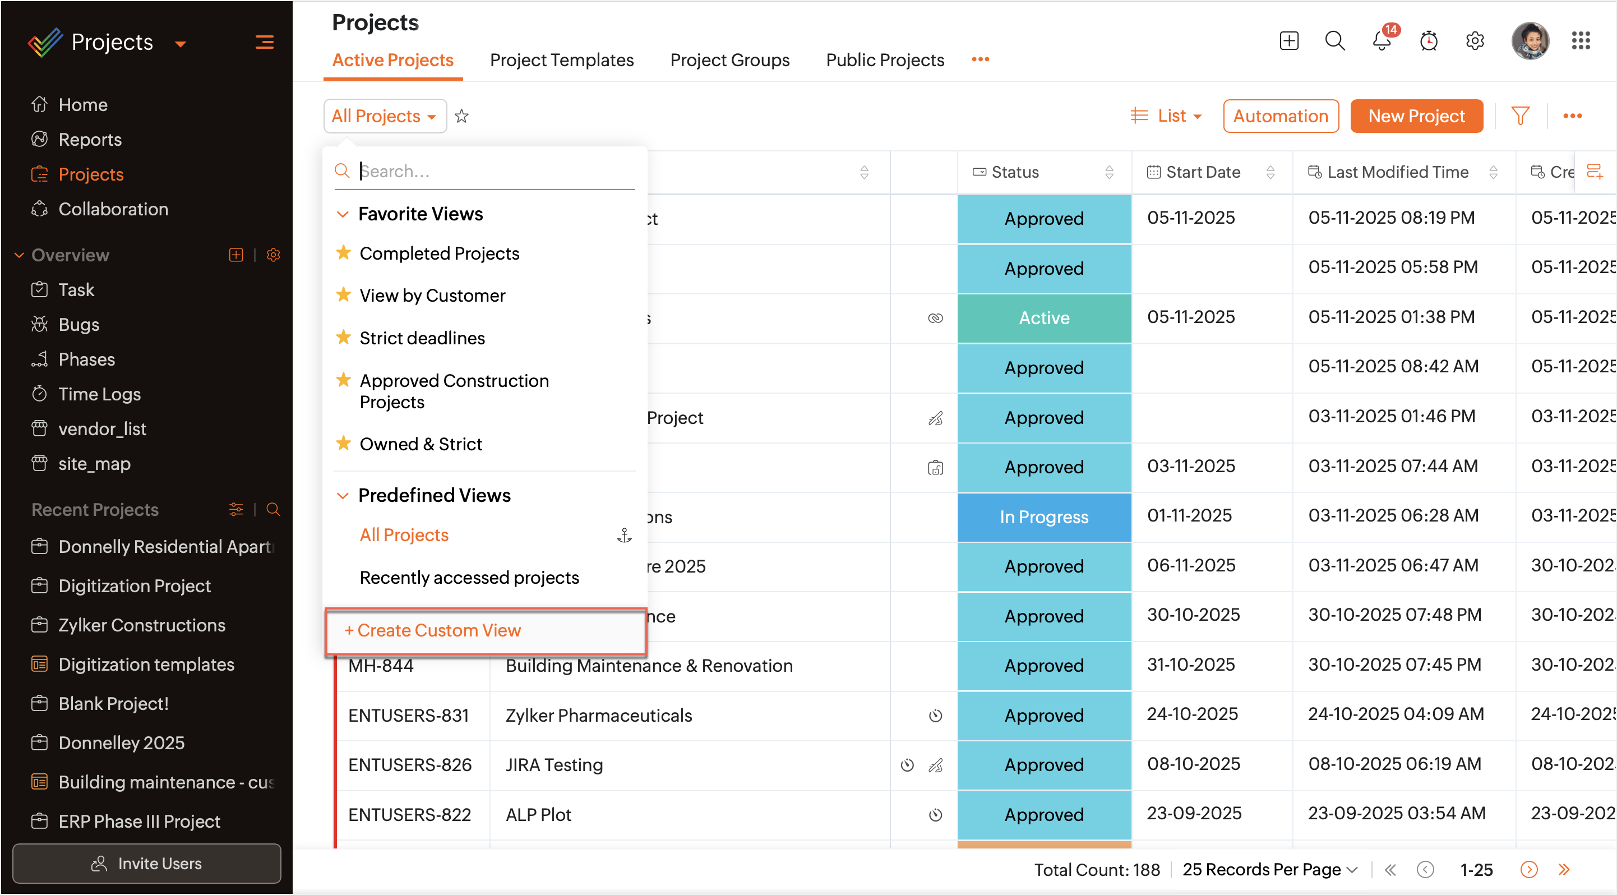Viewport: 1617px width, 895px height.
Task: Open the List view type dropdown
Action: pyautogui.click(x=1166, y=116)
